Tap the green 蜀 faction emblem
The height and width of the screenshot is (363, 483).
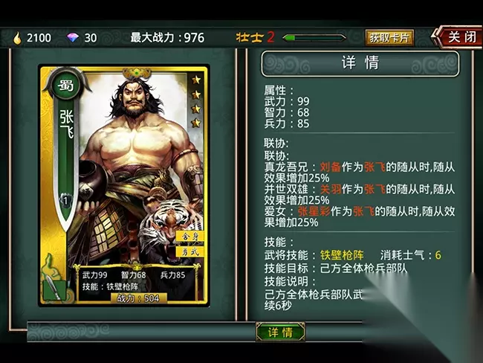pyautogui.click(x=66, y=85)
